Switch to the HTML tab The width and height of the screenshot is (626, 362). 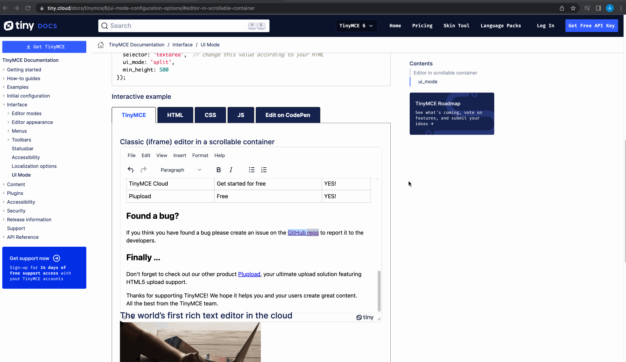[x=175, y=115]
